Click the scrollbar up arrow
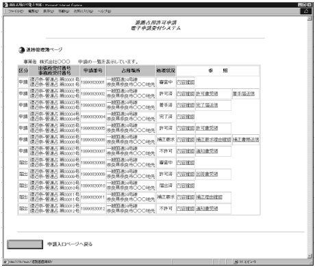 point(310,18)
